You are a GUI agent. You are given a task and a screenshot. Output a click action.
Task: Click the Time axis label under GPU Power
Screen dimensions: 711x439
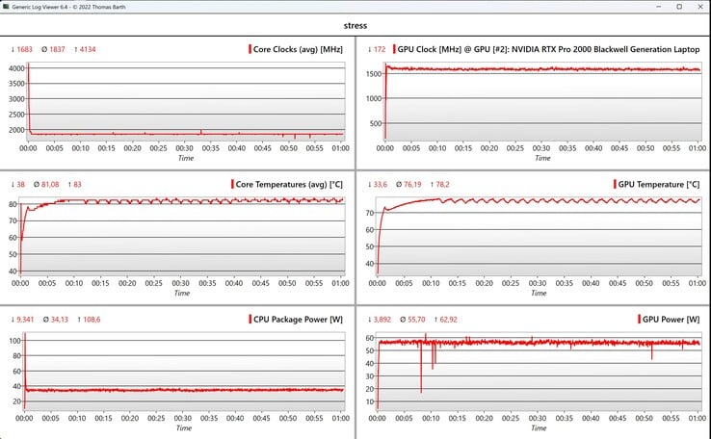click(x=540, y=427)
